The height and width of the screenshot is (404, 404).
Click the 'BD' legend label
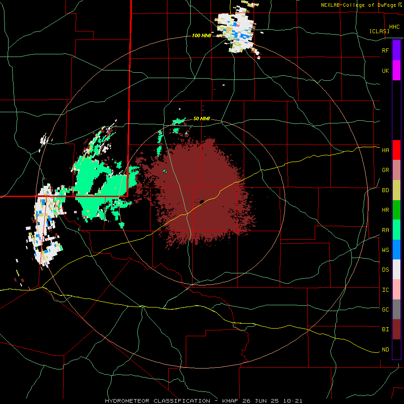[385, 190]
